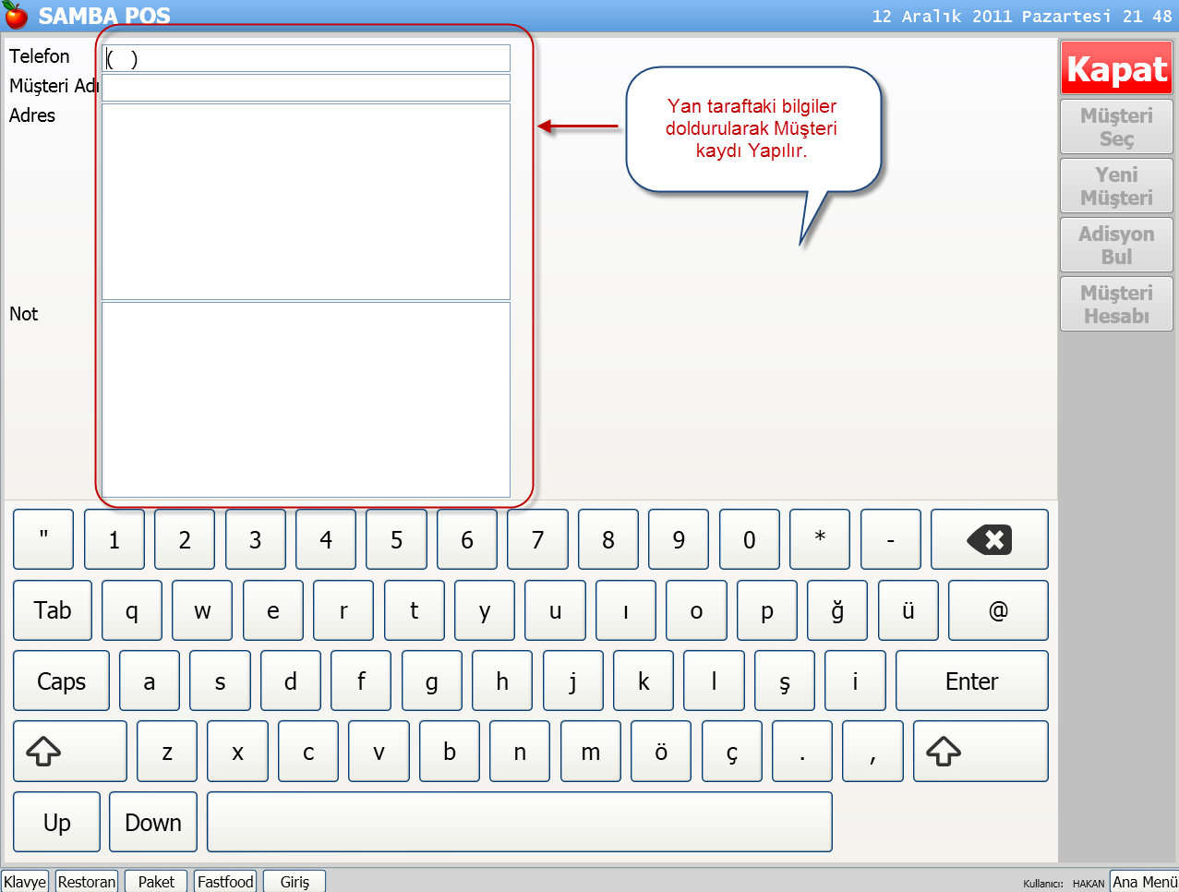Open the Restoran tab
The image size is (1179, 892).
87,882
